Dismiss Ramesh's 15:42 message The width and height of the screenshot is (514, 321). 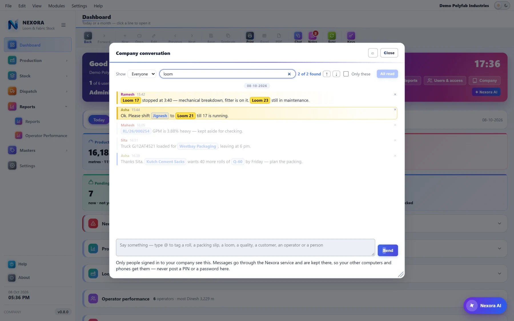[x=395, y=94]
